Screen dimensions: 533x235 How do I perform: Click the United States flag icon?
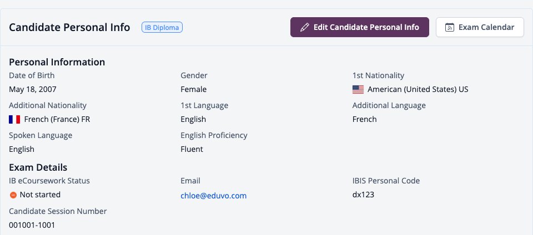[358, 90]
